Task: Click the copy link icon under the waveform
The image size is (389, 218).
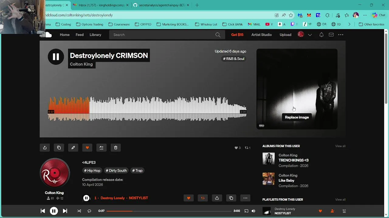Action: pos(59,147)
